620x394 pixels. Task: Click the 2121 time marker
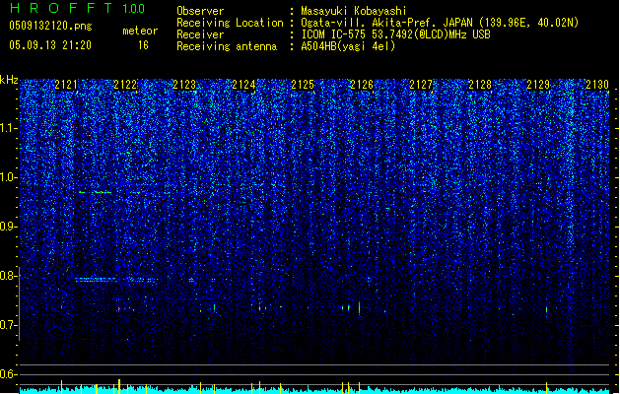tap(66, 85)
